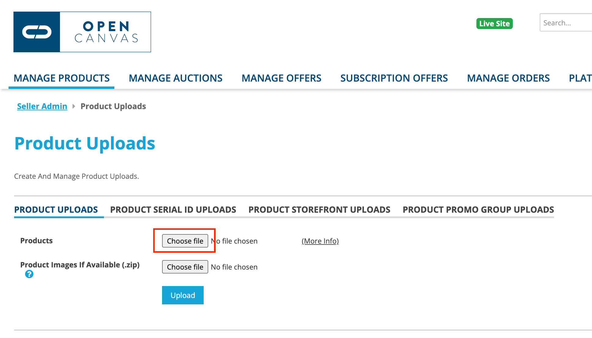Click into the Search input field

566,23
